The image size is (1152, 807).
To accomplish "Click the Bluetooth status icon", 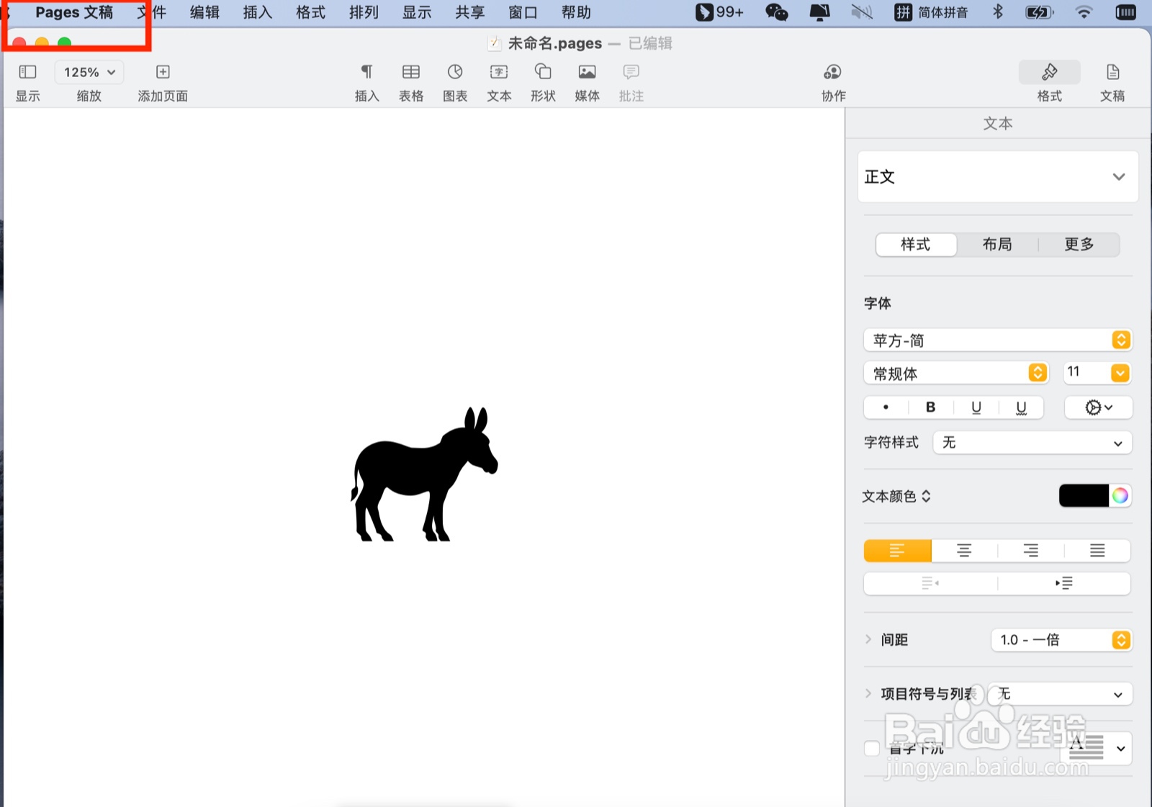I will tap(998, 12).
